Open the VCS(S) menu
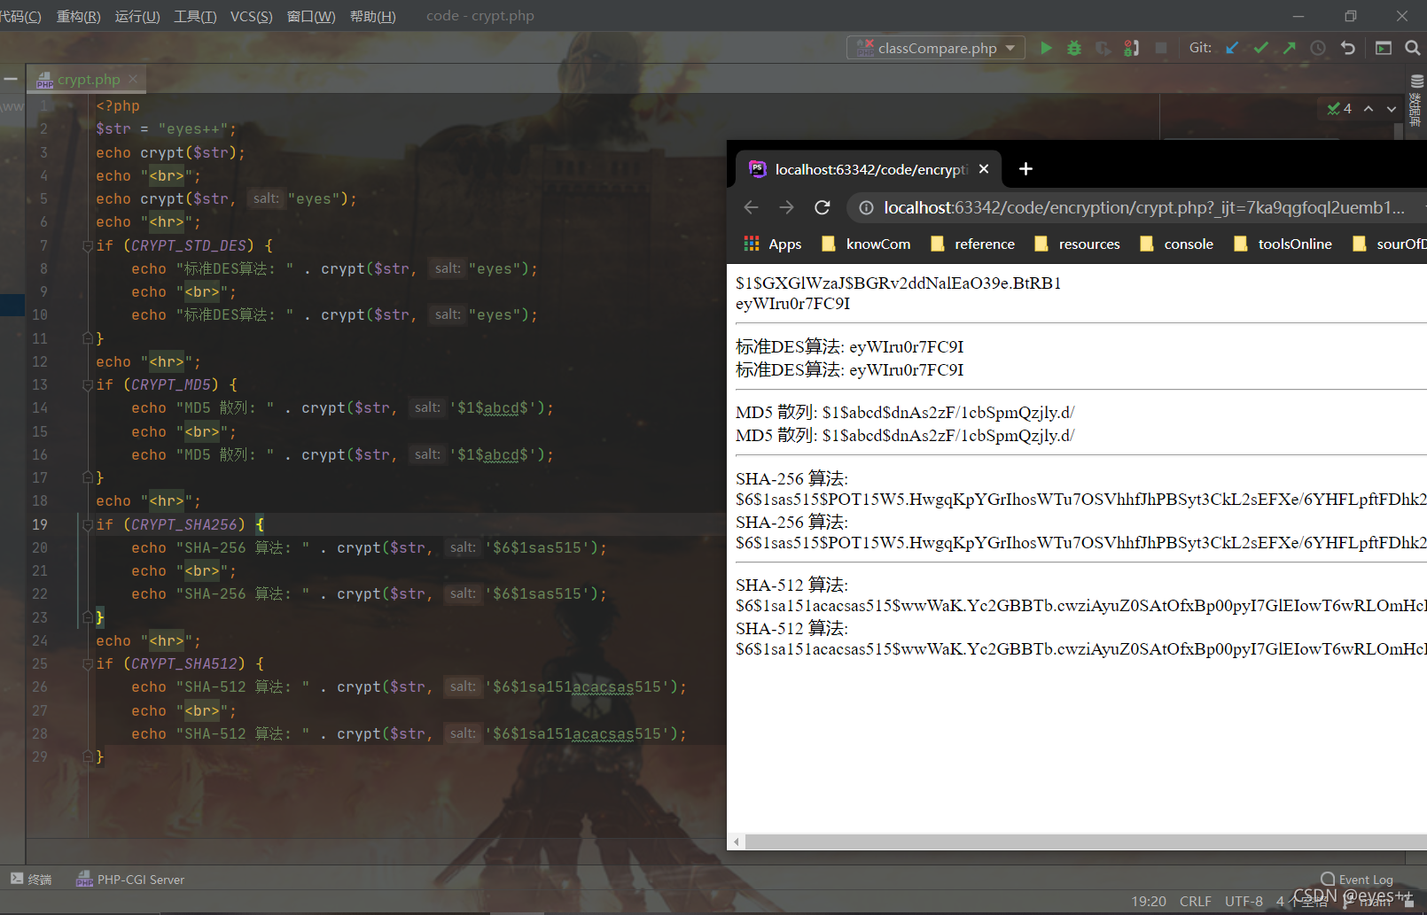 [x=252, y=16]
